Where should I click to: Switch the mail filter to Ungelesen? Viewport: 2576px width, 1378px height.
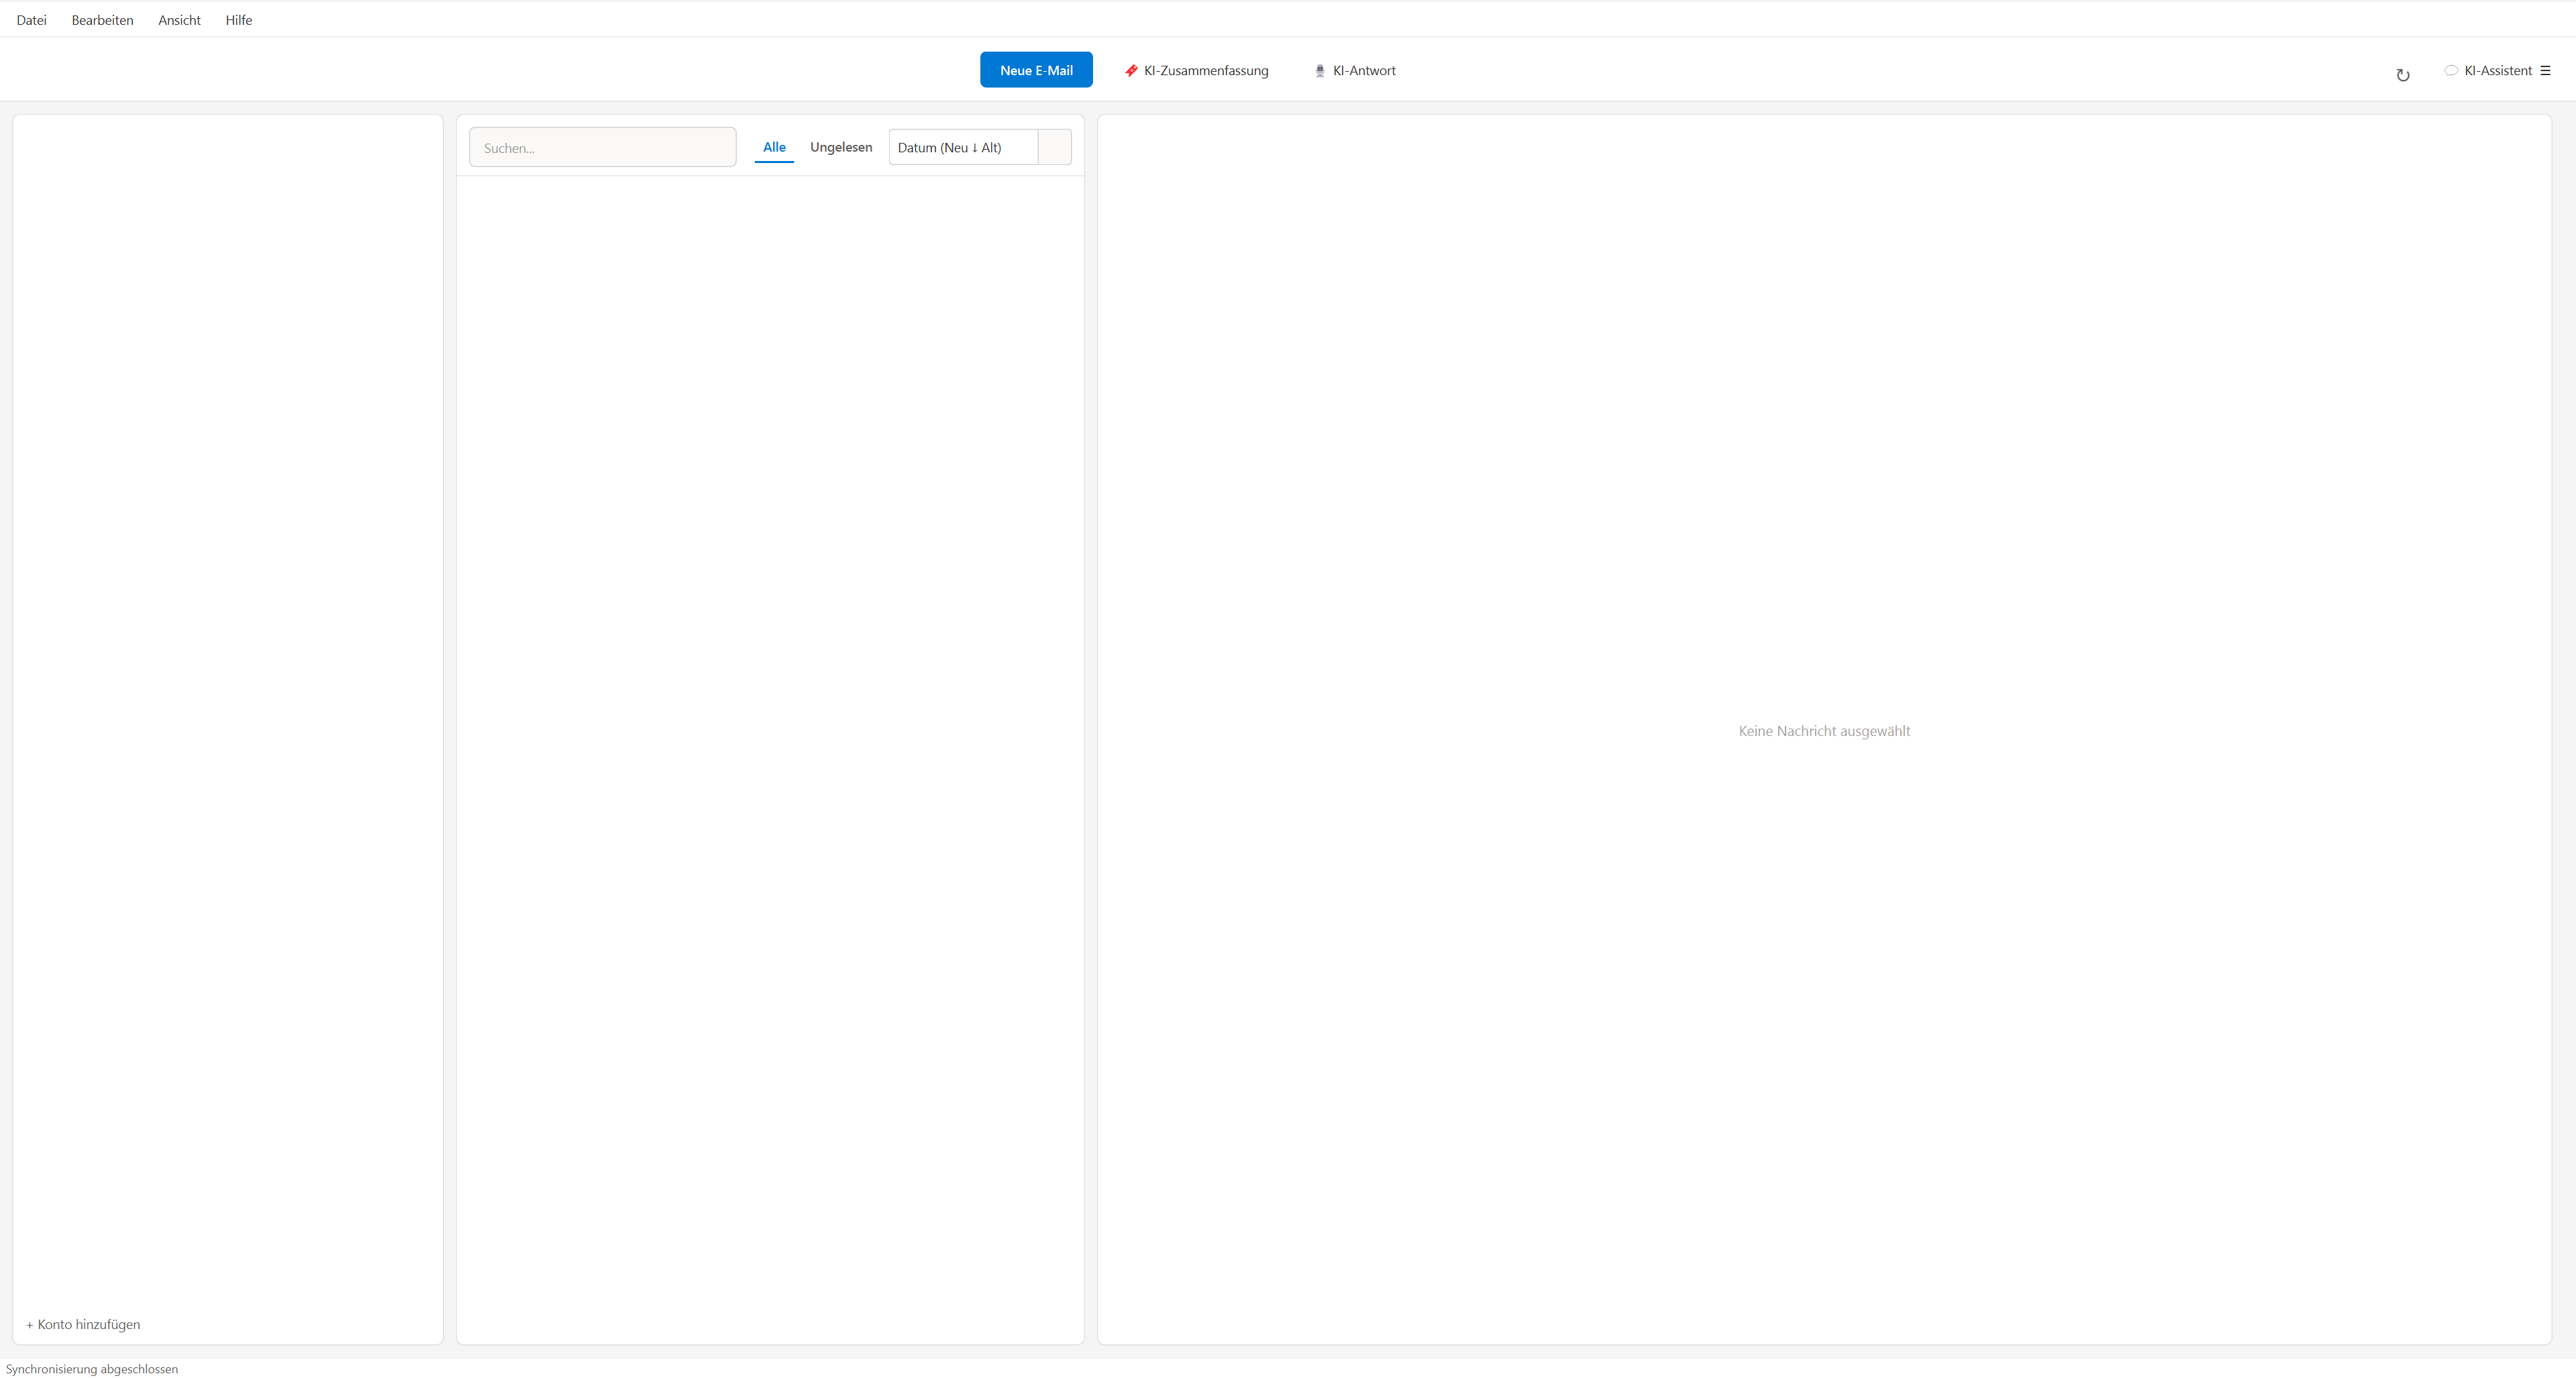840,147
